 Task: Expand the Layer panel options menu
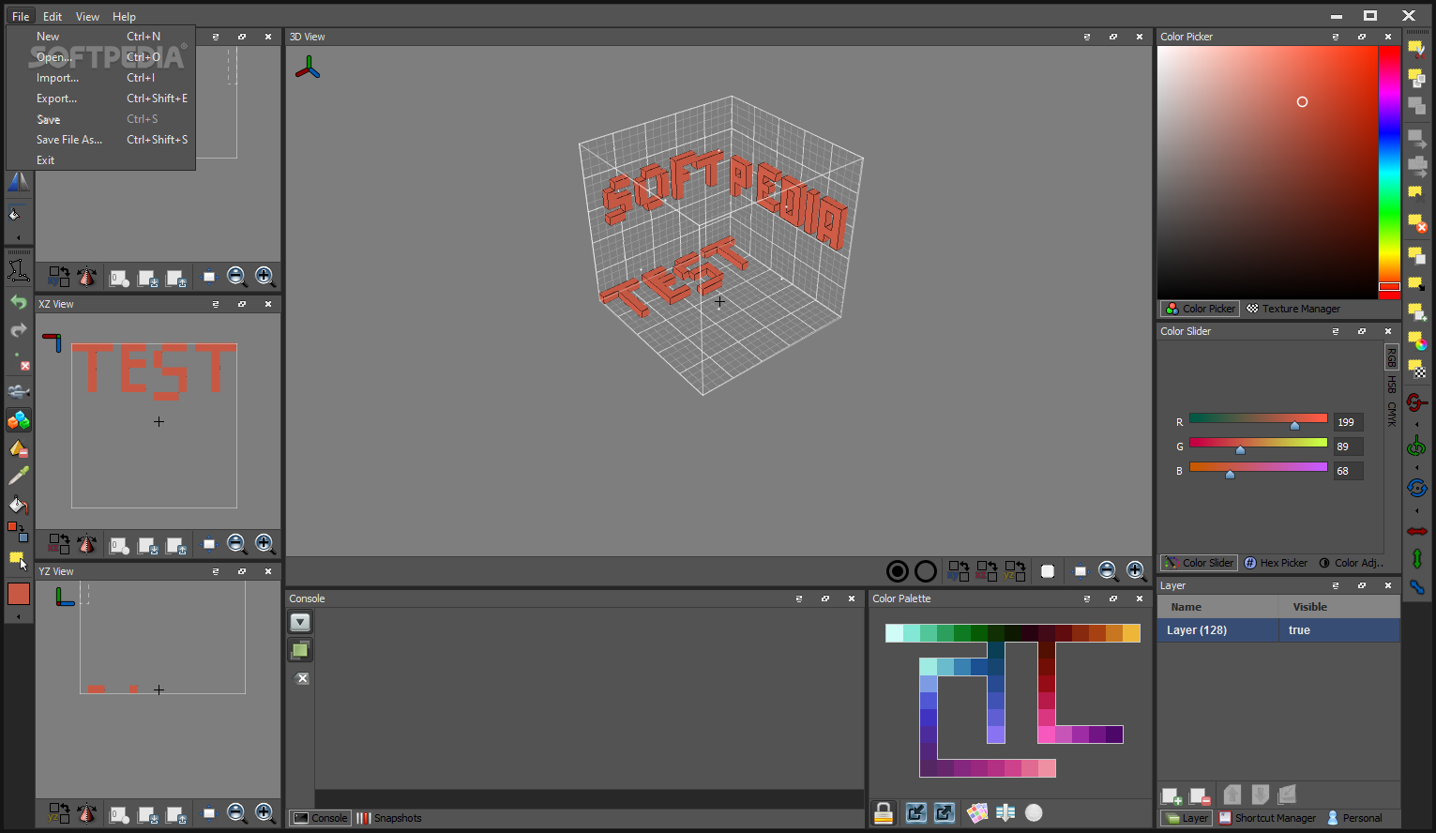point(1336,585)
